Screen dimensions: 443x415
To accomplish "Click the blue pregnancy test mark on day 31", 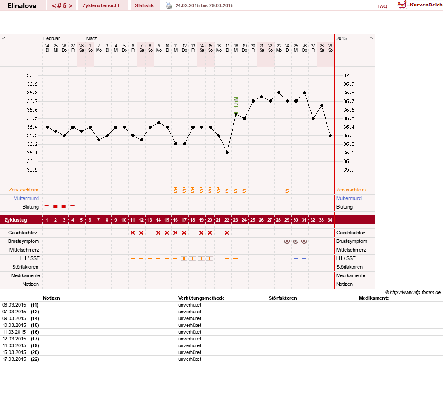I will click(x=304, y=258).
